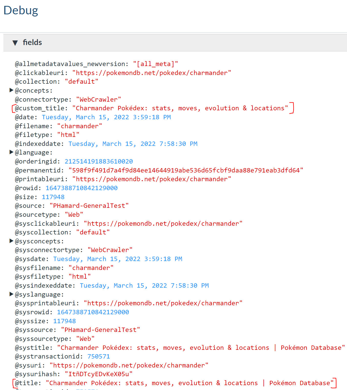Select the @sysfiletype value "html"
Image resolution: width=347 pixels, height=390 pixels.
(80, 277)
